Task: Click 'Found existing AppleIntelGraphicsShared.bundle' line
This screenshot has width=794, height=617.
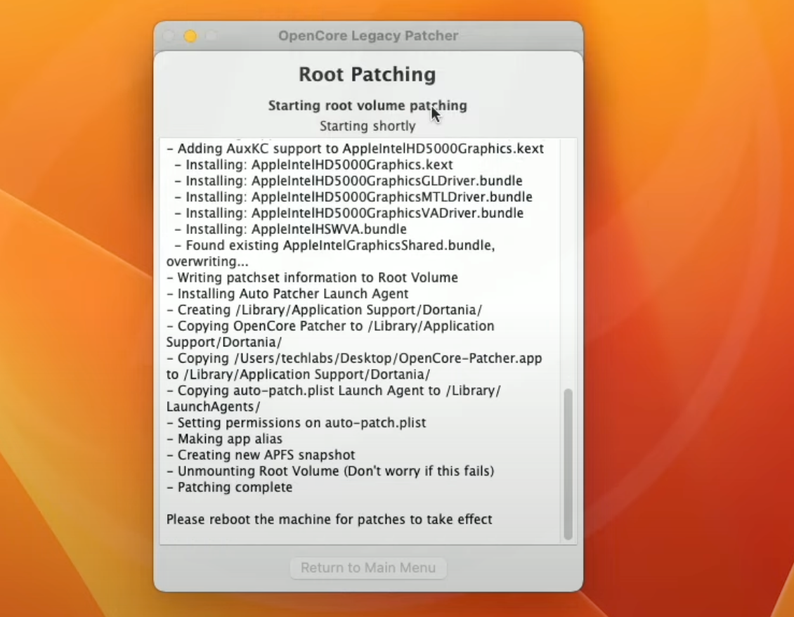Action: [x=331, y=253]
